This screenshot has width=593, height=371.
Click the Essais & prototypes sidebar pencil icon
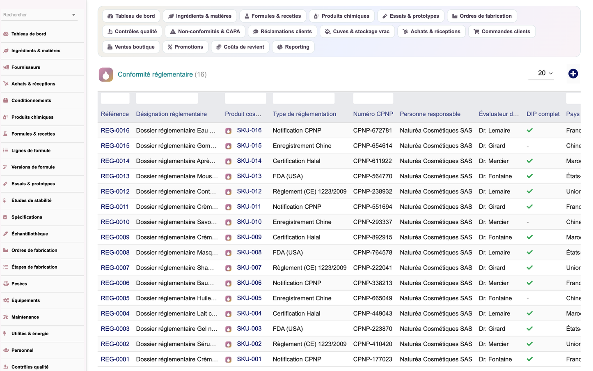pyautogui.click(x=6, y=184)
